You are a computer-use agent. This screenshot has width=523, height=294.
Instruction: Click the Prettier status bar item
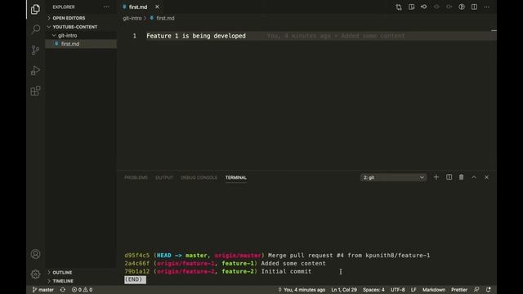tap(459, 290)
